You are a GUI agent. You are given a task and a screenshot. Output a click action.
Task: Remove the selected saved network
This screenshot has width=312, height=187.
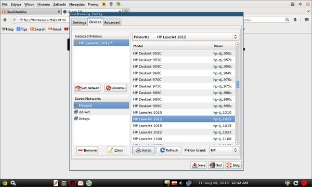(x=87, y=150)
